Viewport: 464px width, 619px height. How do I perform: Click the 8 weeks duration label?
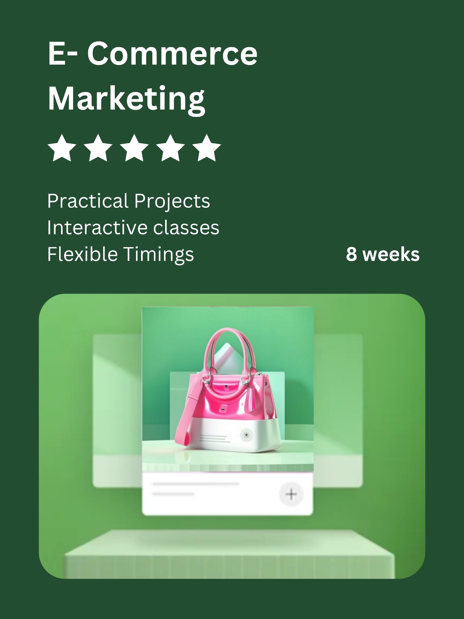point(383,255)
